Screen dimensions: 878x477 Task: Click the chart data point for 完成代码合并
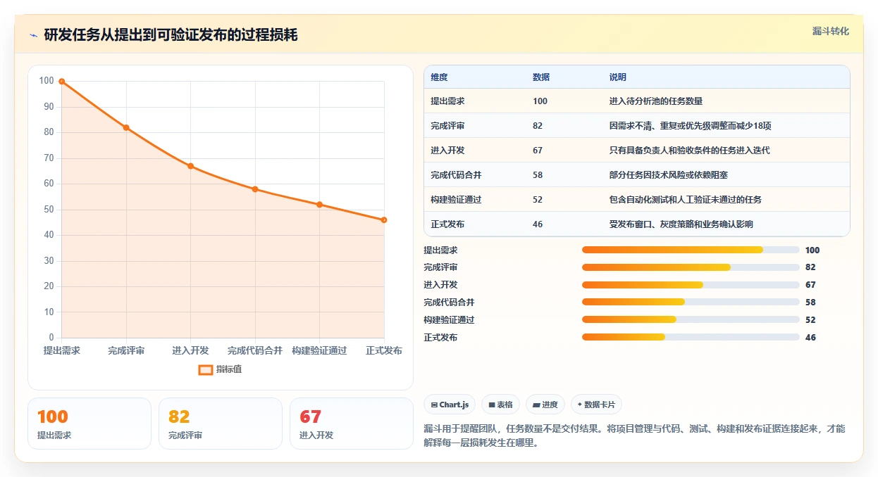(255, 189)
